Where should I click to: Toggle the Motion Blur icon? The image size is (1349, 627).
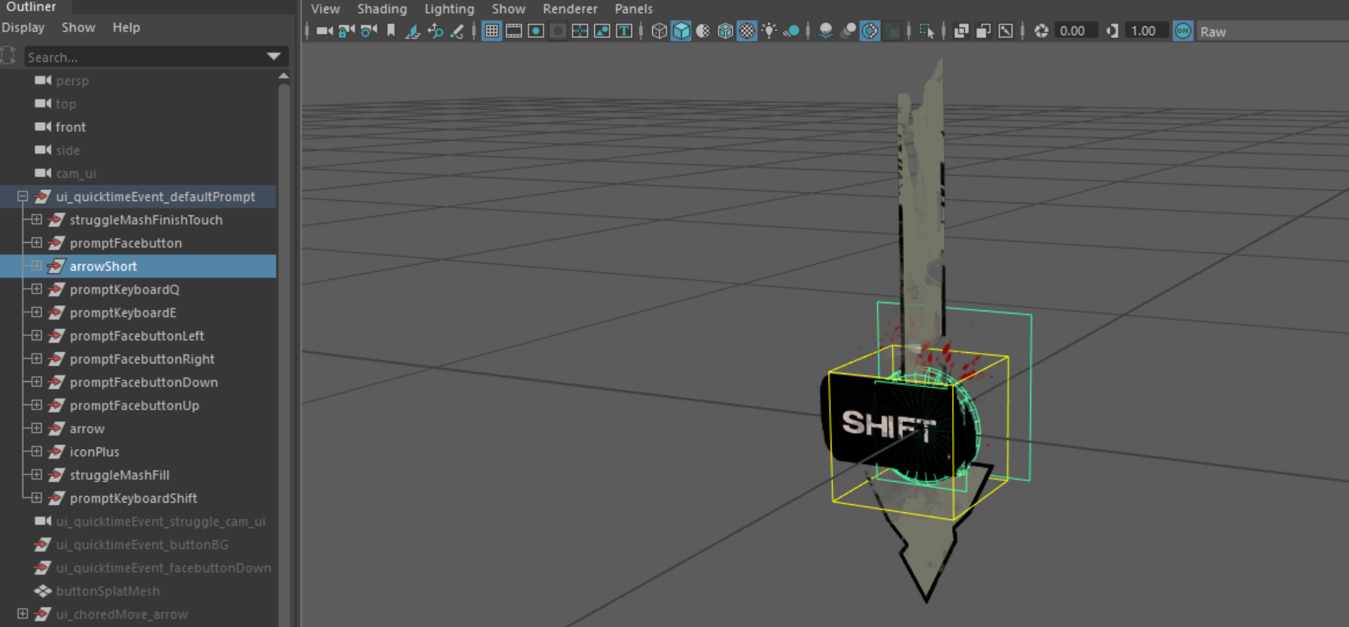pyautogui.click(x=848, y=31)
